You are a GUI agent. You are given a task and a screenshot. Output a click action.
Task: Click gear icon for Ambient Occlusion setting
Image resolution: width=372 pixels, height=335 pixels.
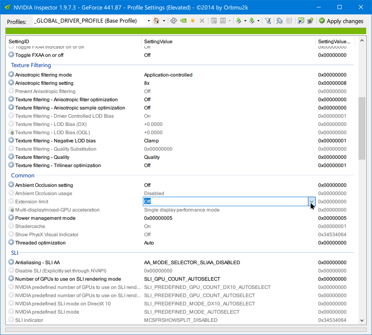[x=11, y=185]
